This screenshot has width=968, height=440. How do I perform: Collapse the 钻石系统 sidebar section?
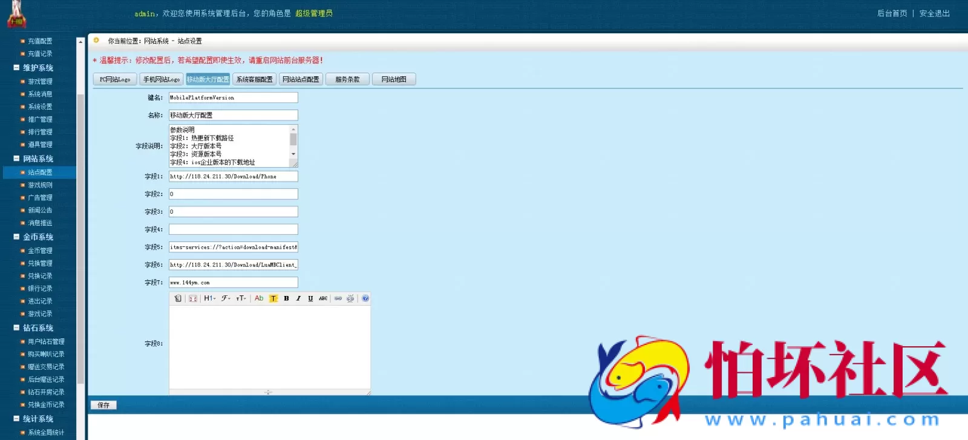tap(16, 328)
